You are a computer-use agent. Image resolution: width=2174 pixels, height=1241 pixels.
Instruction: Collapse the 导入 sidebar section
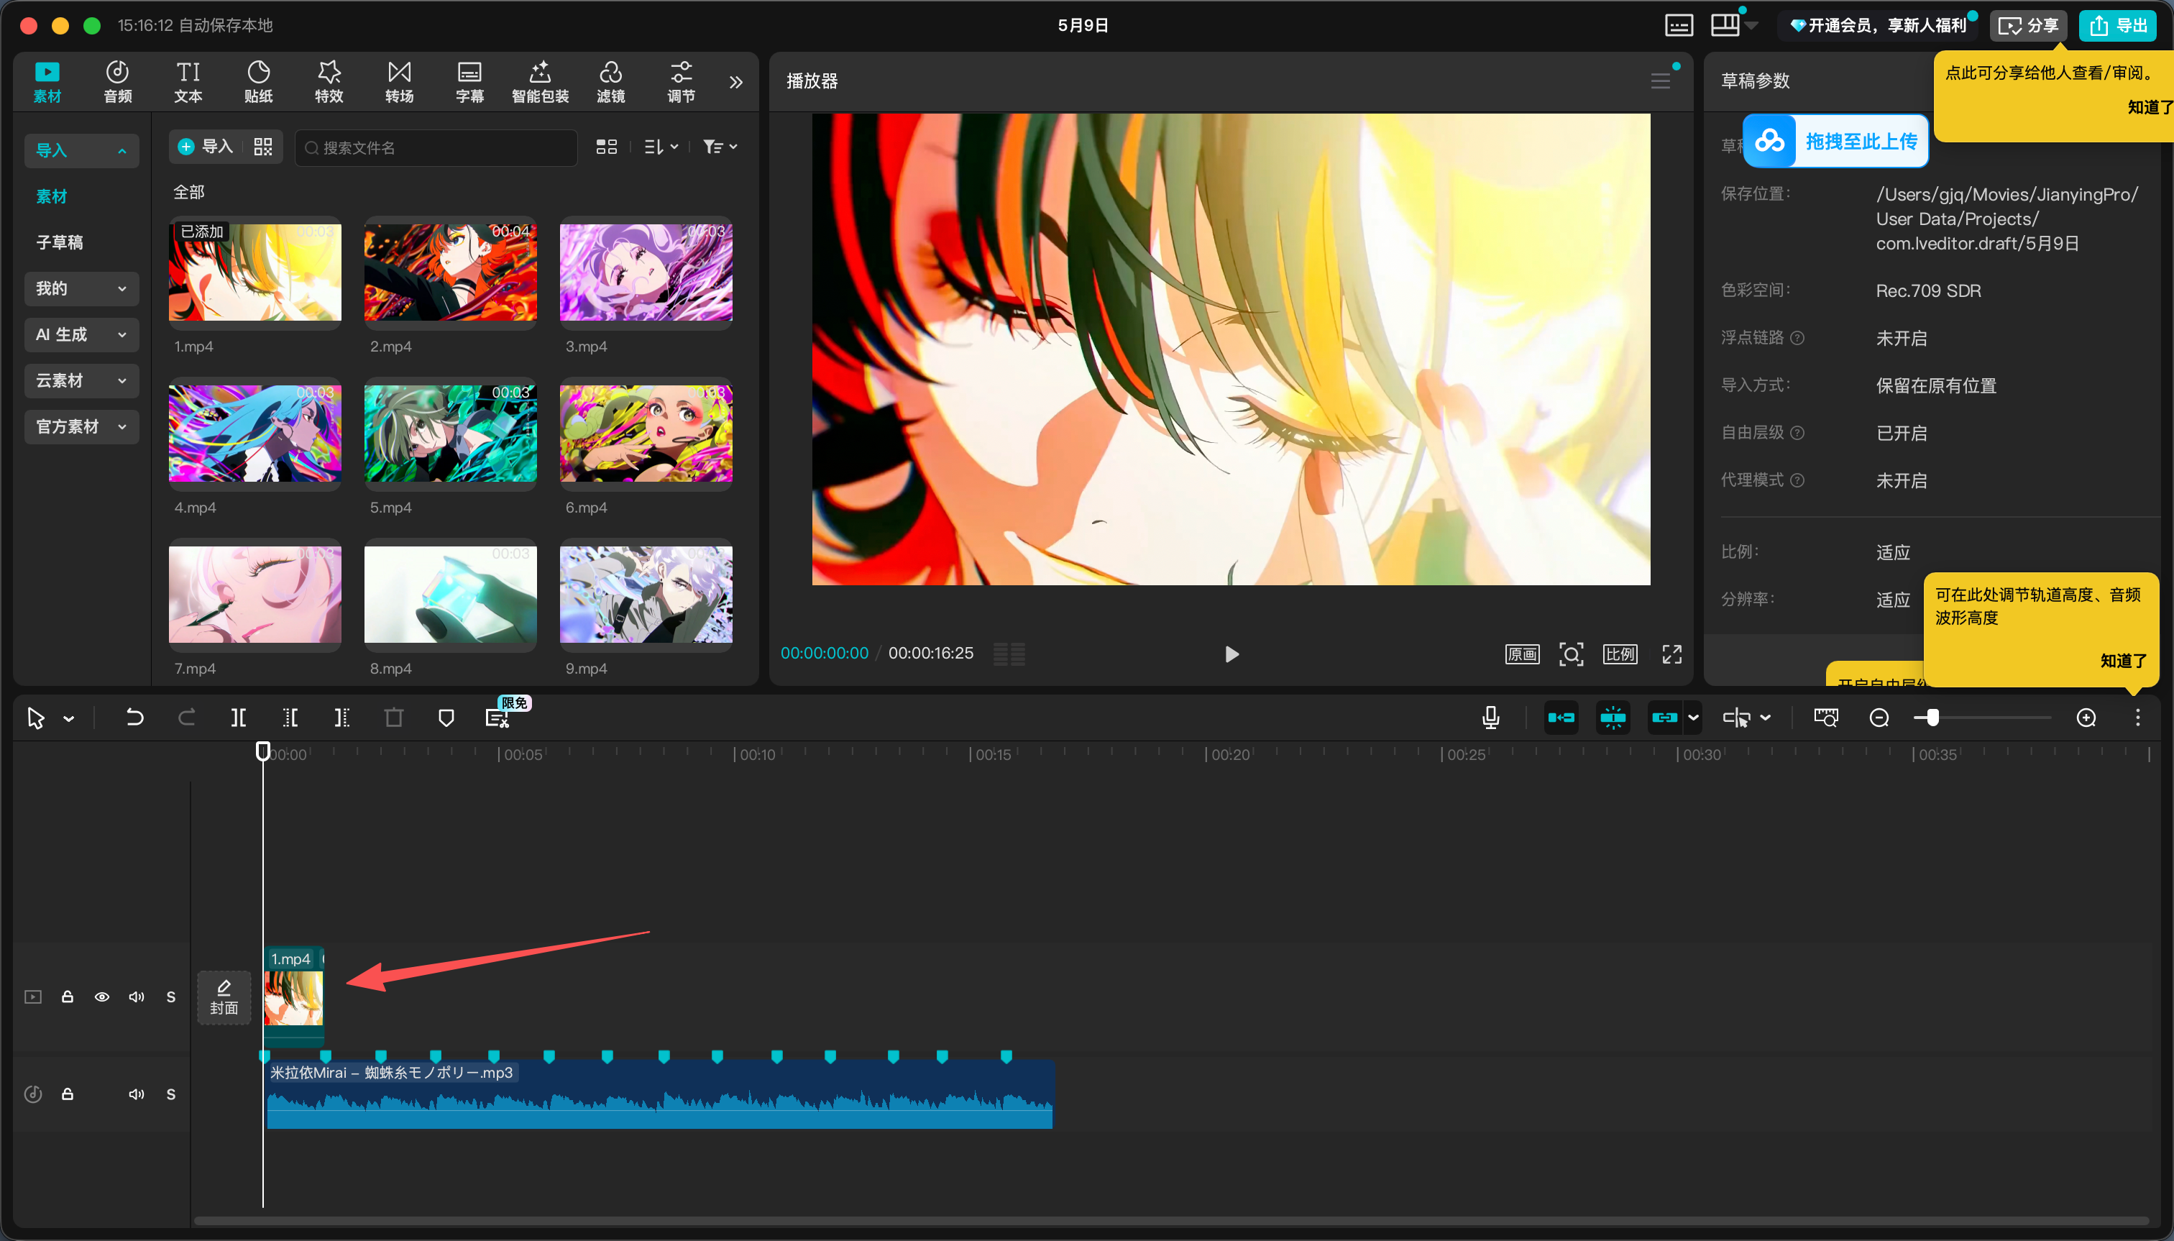pos(82,150)
